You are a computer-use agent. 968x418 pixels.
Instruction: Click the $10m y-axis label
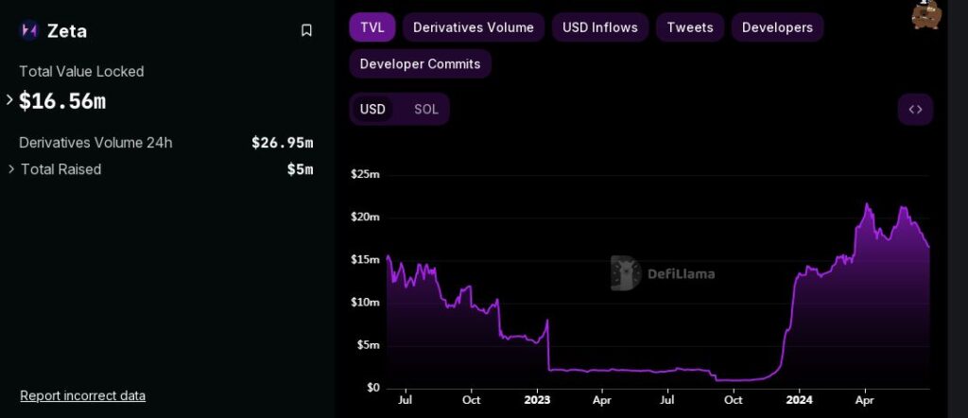(365, 303)
